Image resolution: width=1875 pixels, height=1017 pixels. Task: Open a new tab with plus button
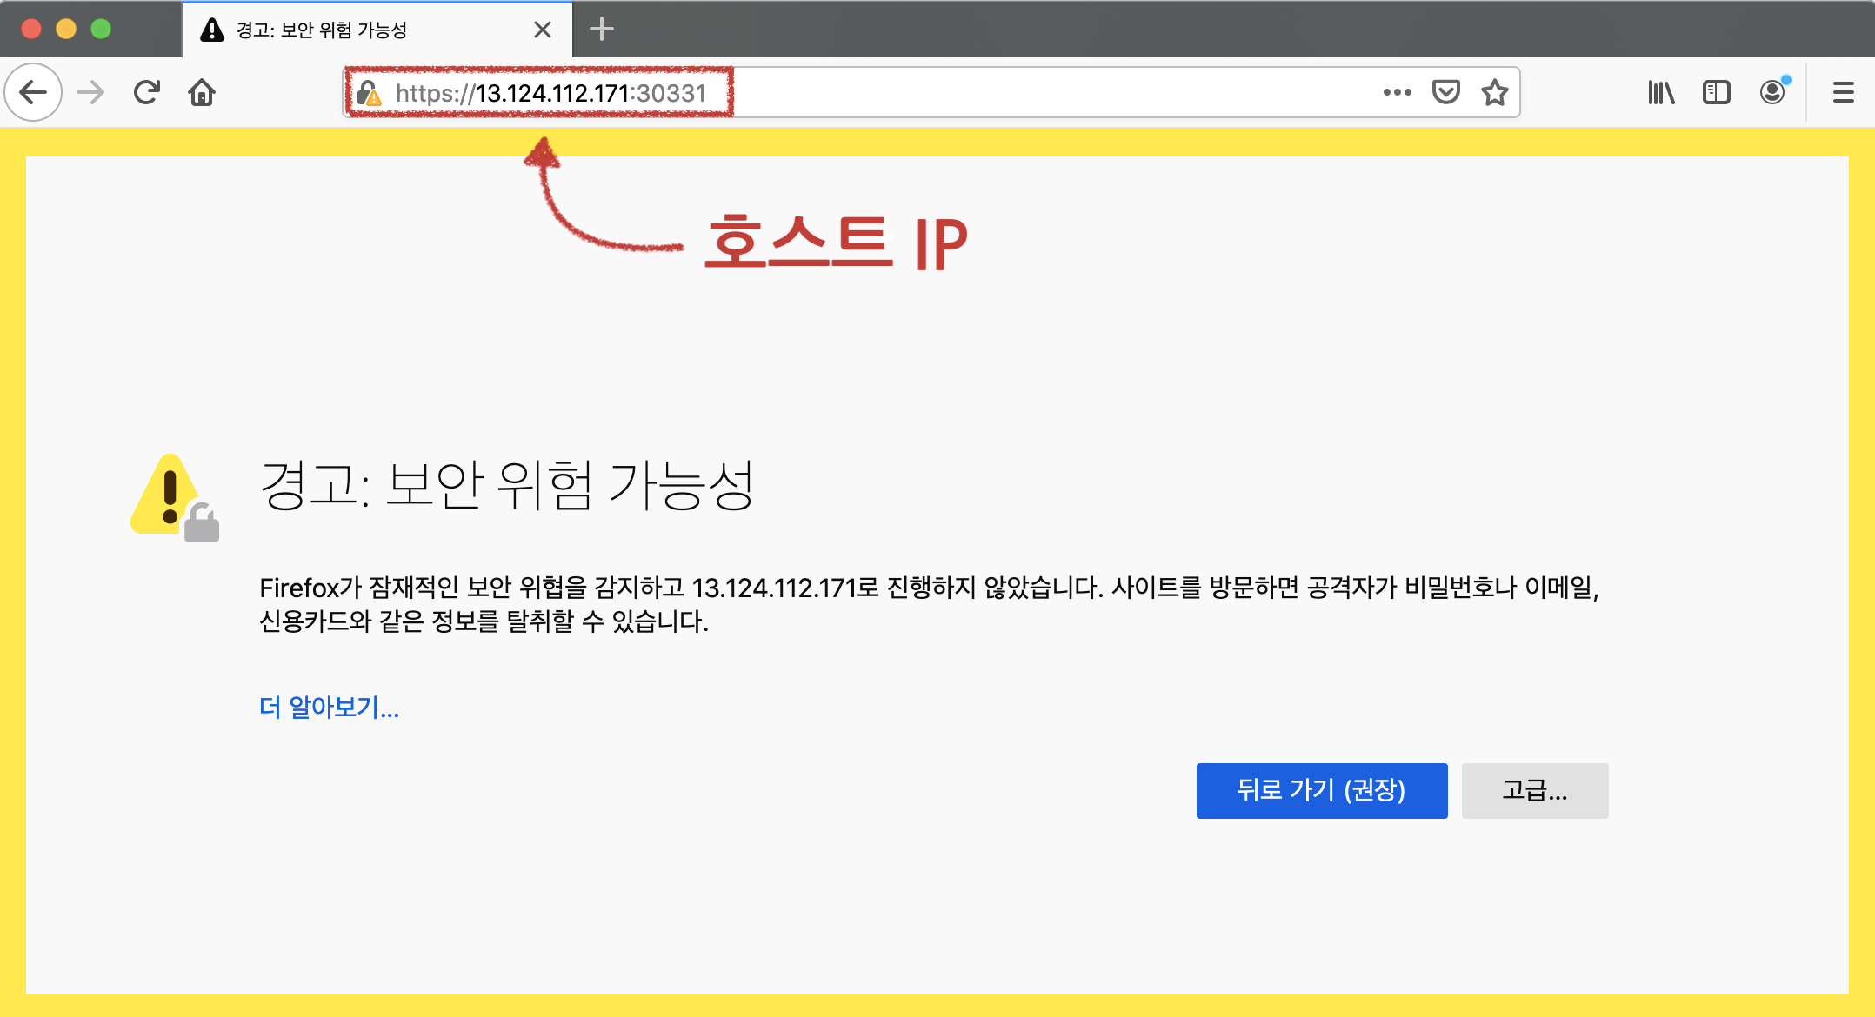coord(602,30)
